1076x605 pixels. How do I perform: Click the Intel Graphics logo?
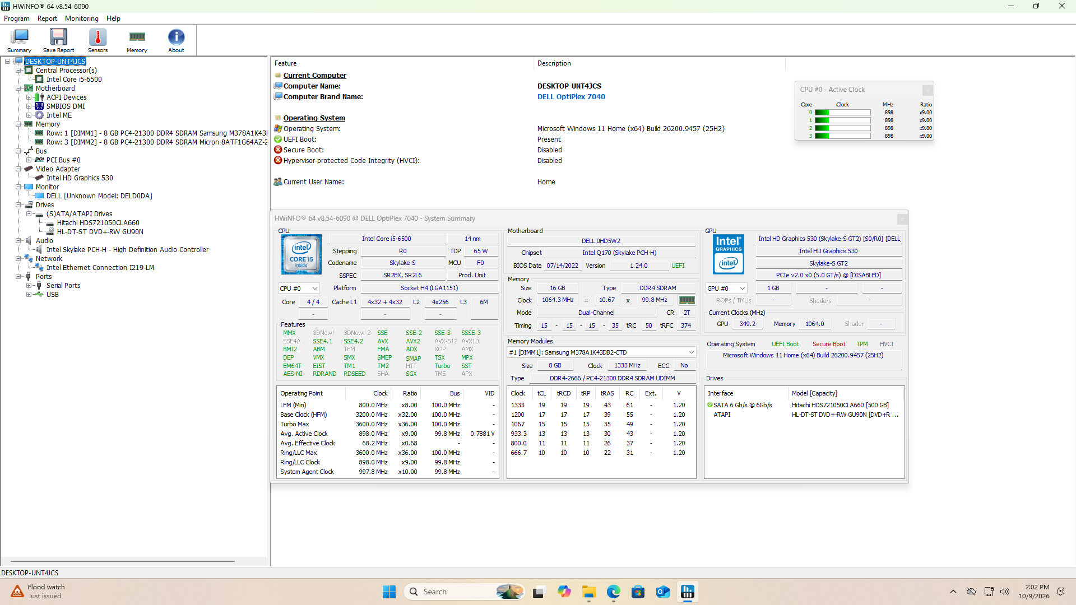tap(729, 254)
